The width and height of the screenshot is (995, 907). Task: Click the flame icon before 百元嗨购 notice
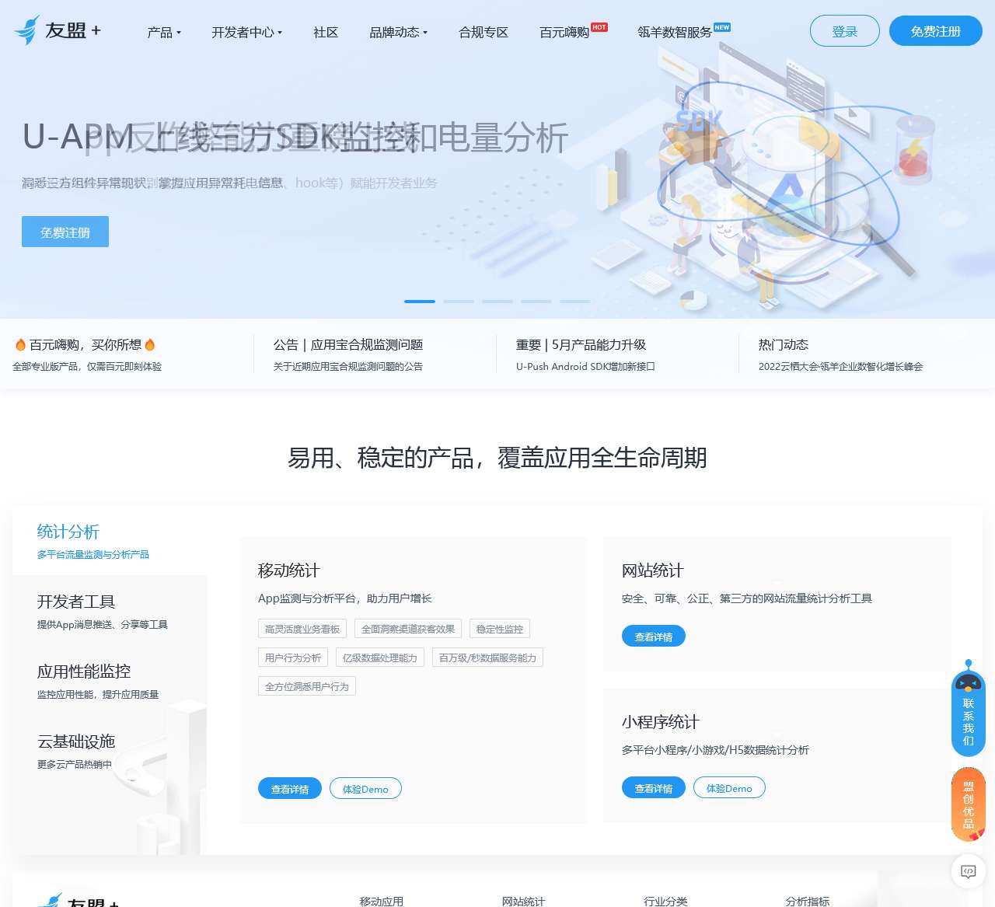[20, 344]
